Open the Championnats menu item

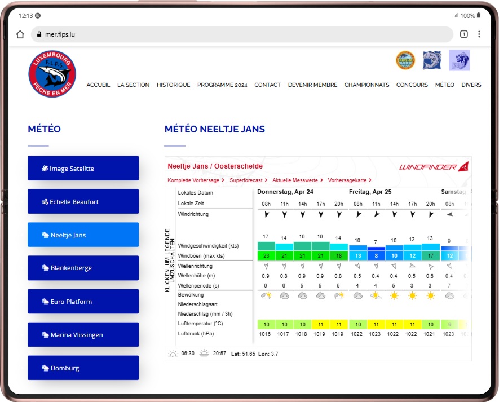coord(366,85)
